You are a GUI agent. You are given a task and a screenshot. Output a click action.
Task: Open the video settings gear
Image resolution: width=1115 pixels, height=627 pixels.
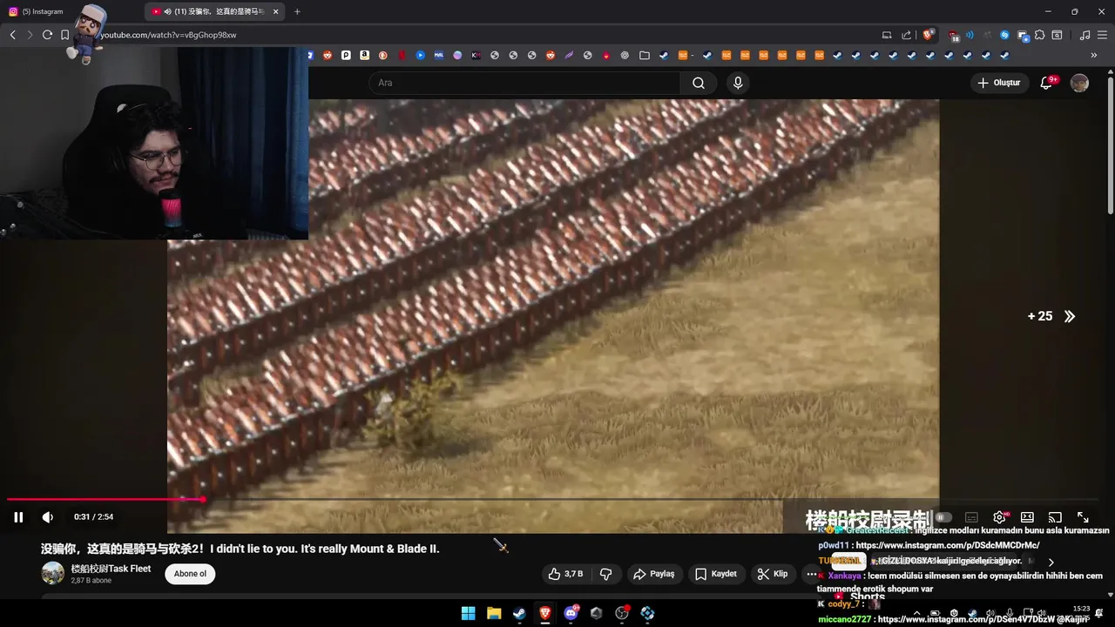pos(999,517)
